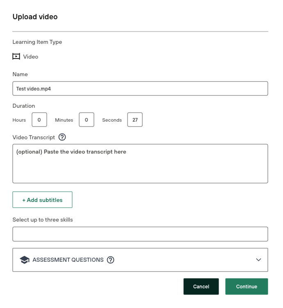This screenshot has height=308, width=283.
Task: Click the Assessment Questions section title
Action: pos(68,260)
